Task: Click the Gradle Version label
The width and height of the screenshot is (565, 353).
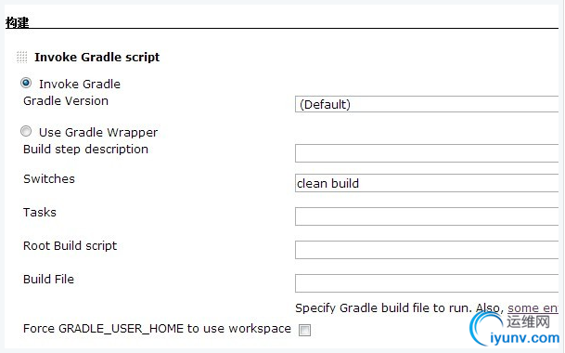Action: click(66, 101)
